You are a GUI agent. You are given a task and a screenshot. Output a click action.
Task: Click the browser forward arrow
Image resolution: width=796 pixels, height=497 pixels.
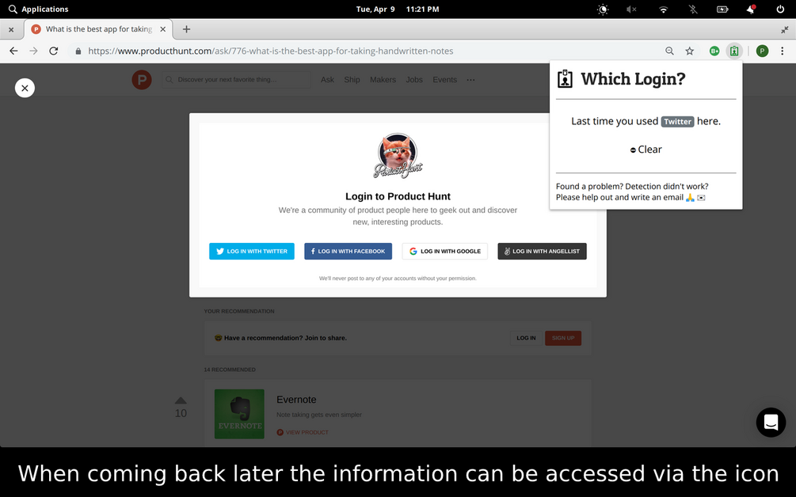(33, 51)
